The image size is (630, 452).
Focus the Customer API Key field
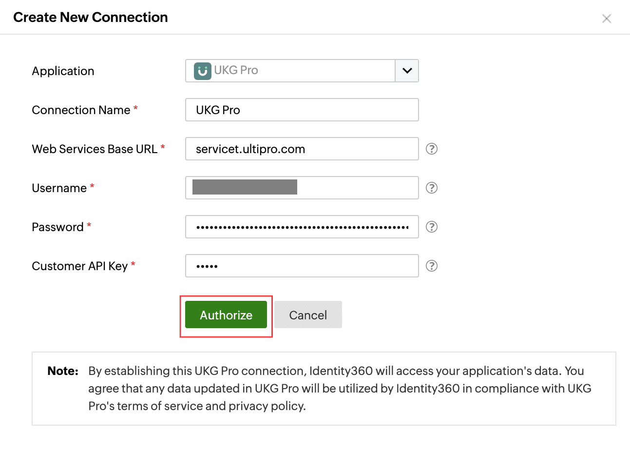[x=302, y=266]
